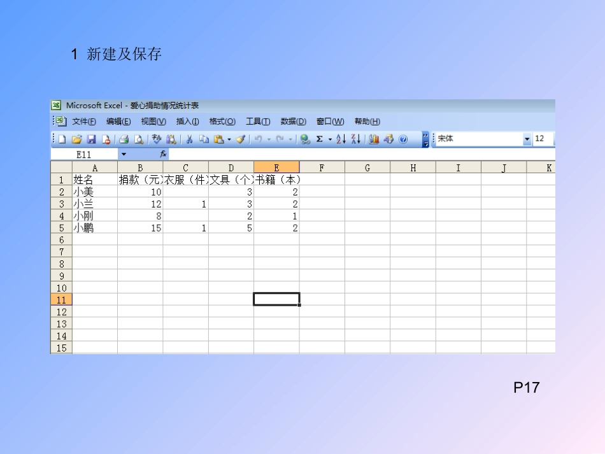Screen dimensions: 605x454
Task: Click cell A1 containing 姓名
Action: pos(95,180)
